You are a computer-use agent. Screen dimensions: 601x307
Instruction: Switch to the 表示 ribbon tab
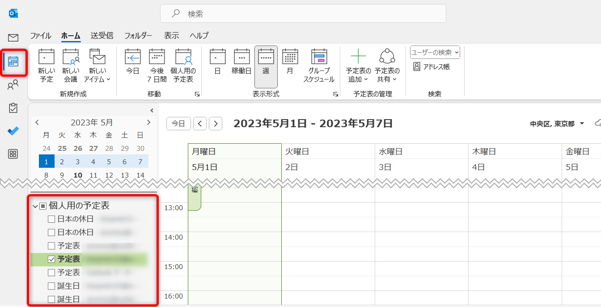pyautogui.click(x=171, y=36)
